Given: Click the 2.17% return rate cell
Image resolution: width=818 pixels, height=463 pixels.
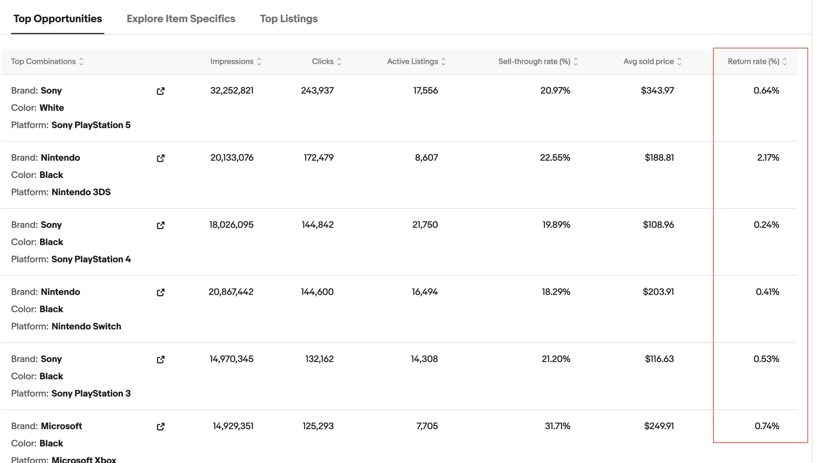Looking at the screenshot, I should tap(768, 158).
